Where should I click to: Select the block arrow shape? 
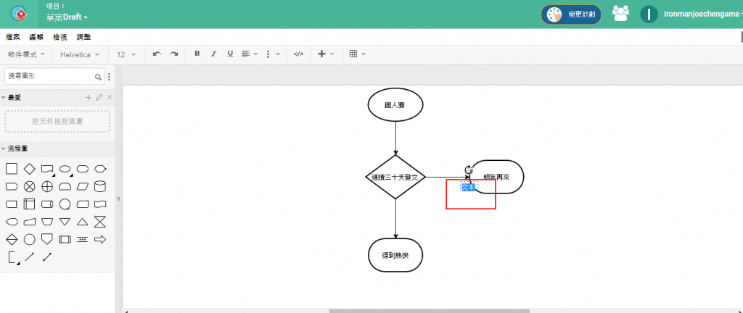coord(100,240)
